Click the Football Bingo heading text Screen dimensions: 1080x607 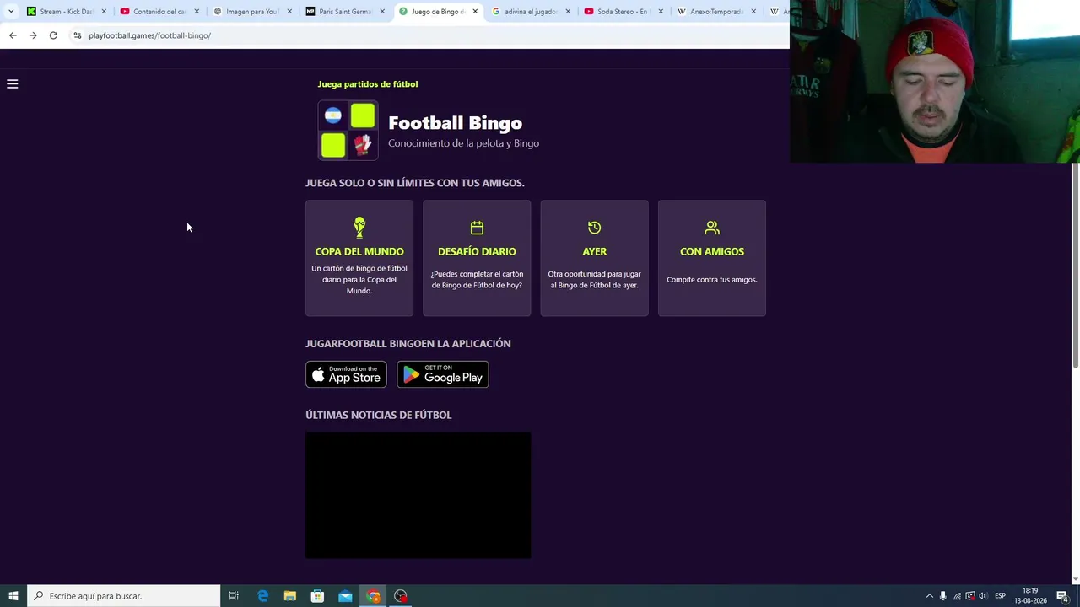click(x=455, y=123)
